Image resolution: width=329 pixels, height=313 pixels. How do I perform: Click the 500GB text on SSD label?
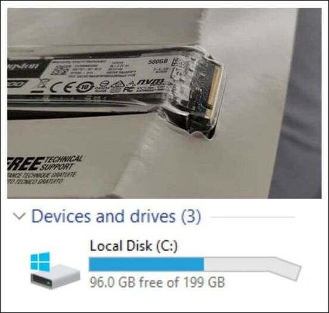[x=159, y=61]
